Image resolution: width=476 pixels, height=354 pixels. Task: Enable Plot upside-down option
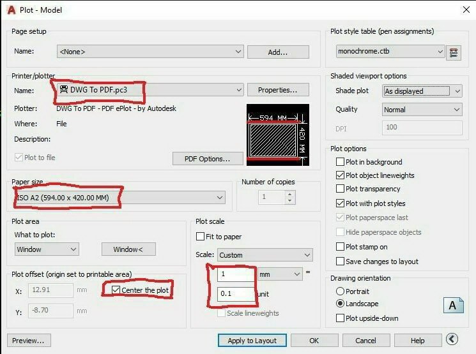tap(340, 318)
